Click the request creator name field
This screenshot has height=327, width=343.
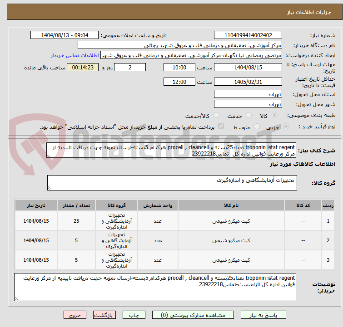(191, 55)
